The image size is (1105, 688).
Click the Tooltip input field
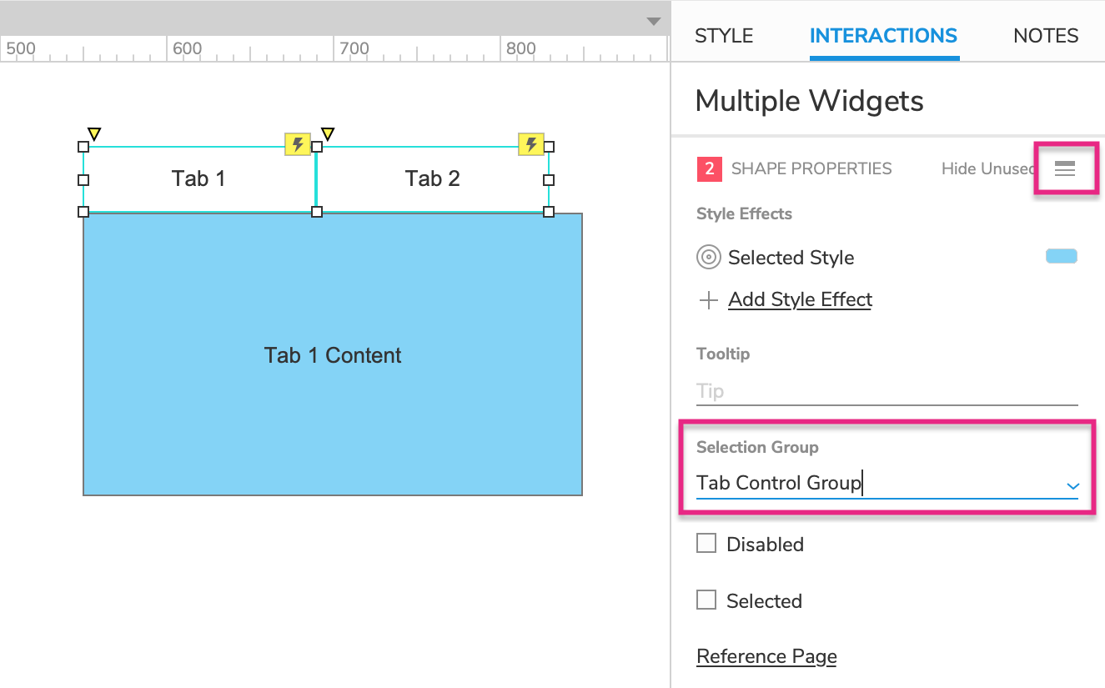pyautogui.click(x=886, y=391)
